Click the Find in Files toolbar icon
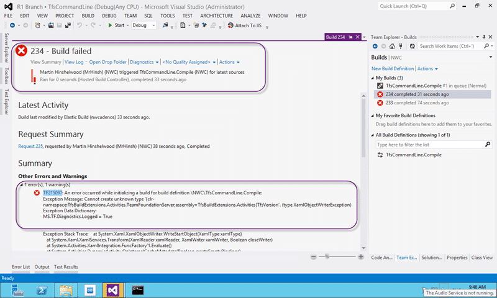Viewport: 497px width, 298px height. click(x=165, y=25)
